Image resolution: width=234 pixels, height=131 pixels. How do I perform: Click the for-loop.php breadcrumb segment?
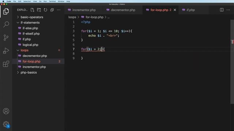pyautogui.click(x=94, y=17)
